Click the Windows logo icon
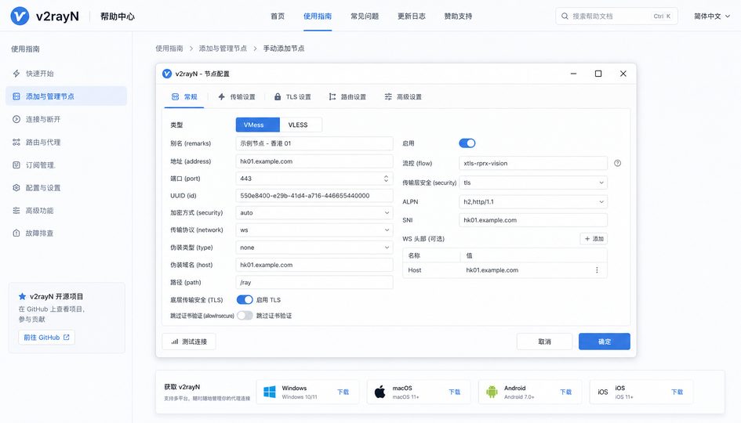741x423 pixels. click(x=270, y=392)
